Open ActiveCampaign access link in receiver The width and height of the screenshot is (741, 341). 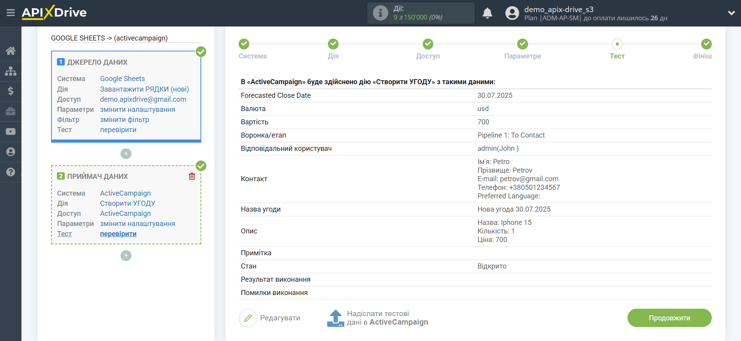tap(125, 214)
